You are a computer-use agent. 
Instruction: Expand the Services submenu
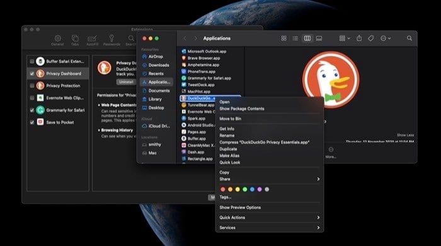tap(270, 228)
